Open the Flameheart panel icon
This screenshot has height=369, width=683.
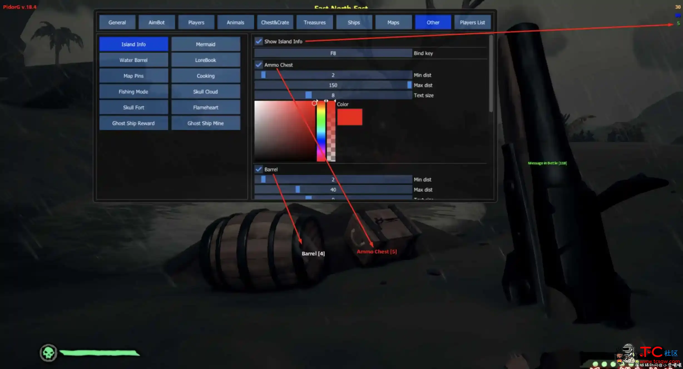[205, 107]
